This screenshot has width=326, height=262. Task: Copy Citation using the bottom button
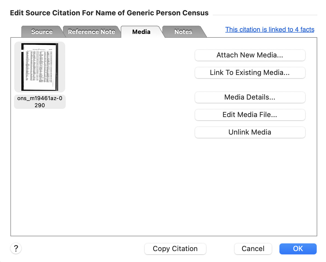(175, 249)
